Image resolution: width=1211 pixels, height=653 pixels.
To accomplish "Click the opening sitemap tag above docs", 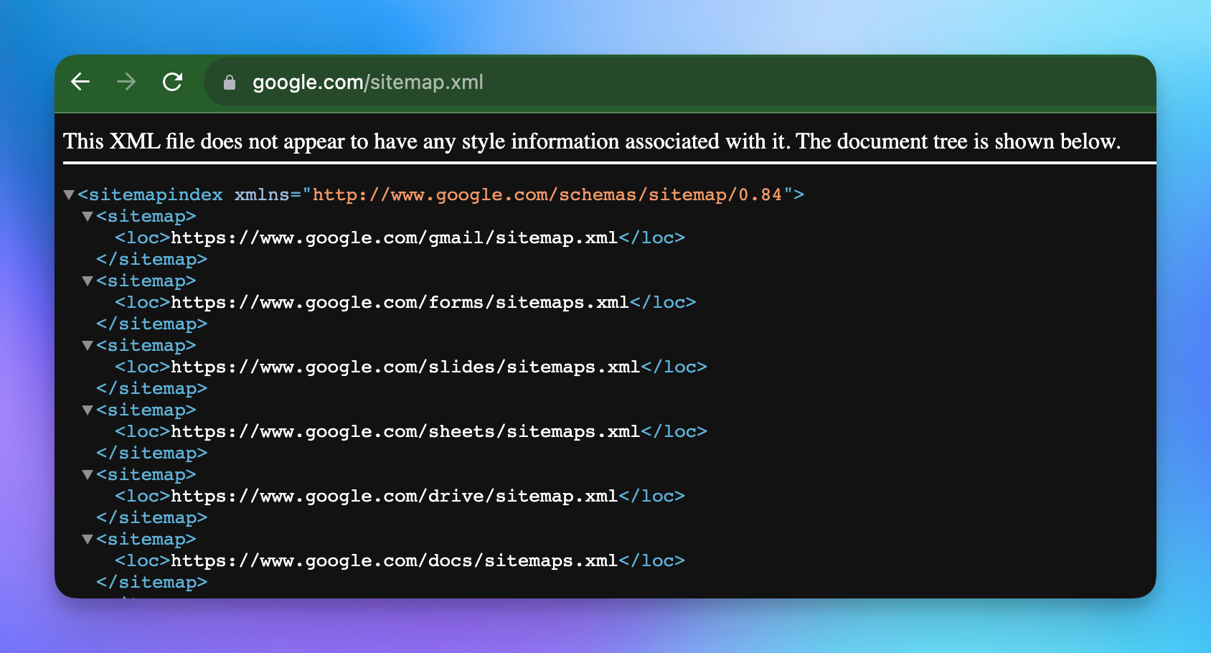I will click(146, 540).
